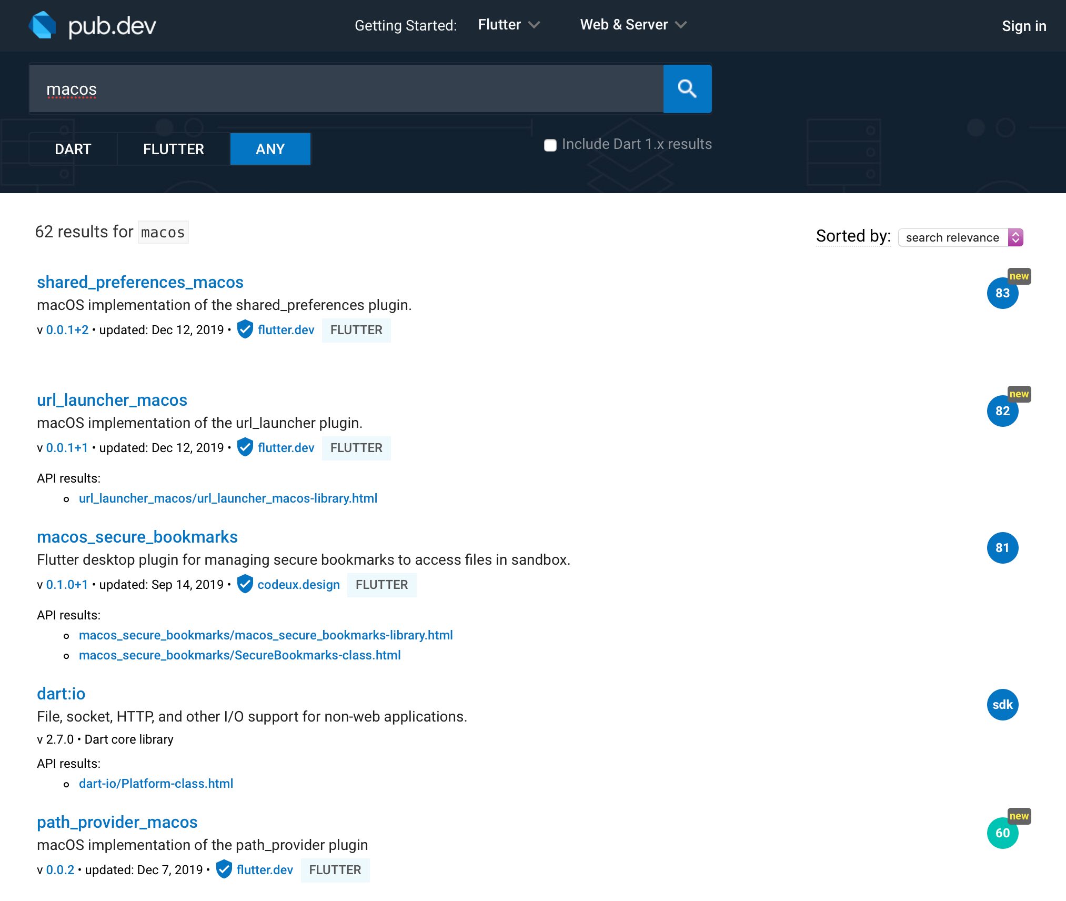Screen dimensions: 1066x901
Task: Click FLUTTER tag on path_provider_macos
Action: coord(335,870)
